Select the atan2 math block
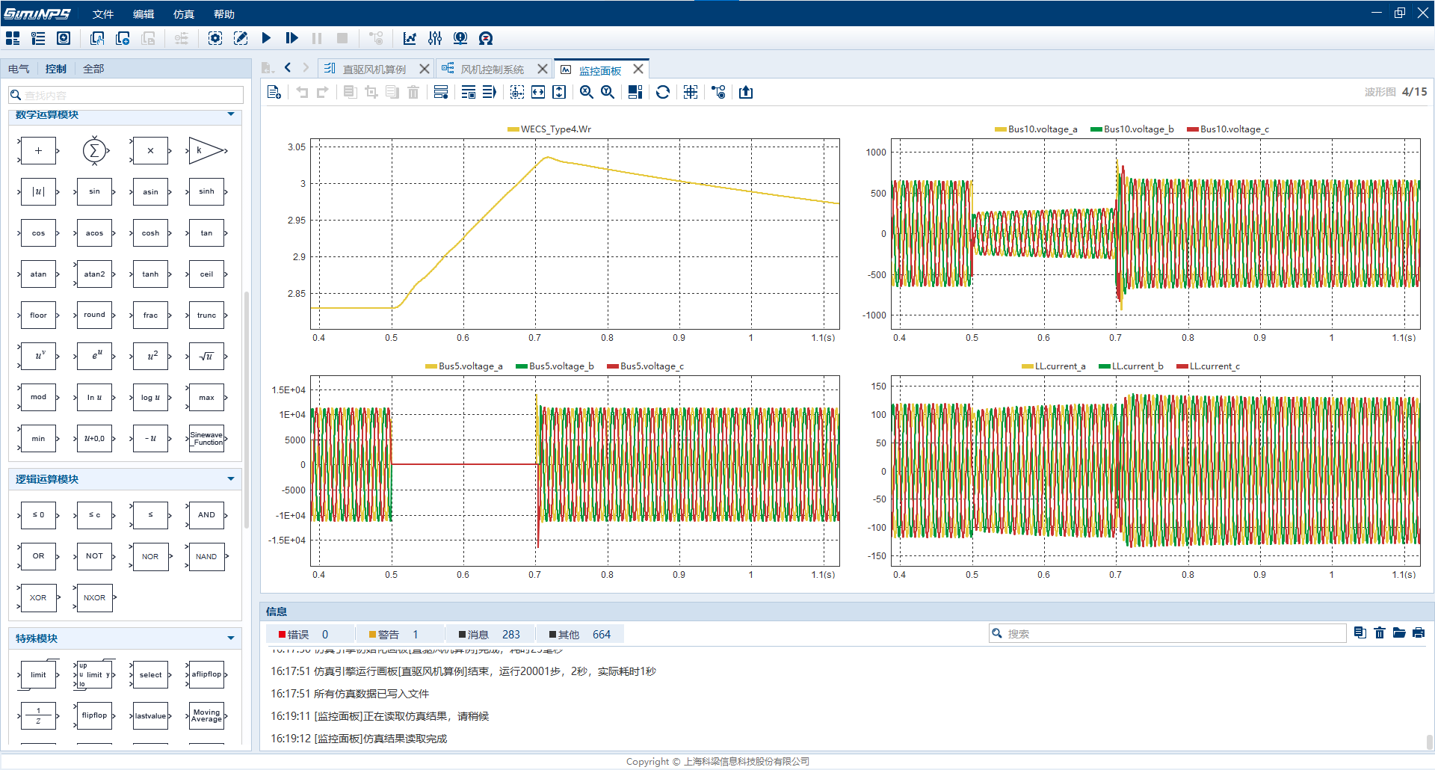This screenshot has height=770, width=1435. pos(94,274)
